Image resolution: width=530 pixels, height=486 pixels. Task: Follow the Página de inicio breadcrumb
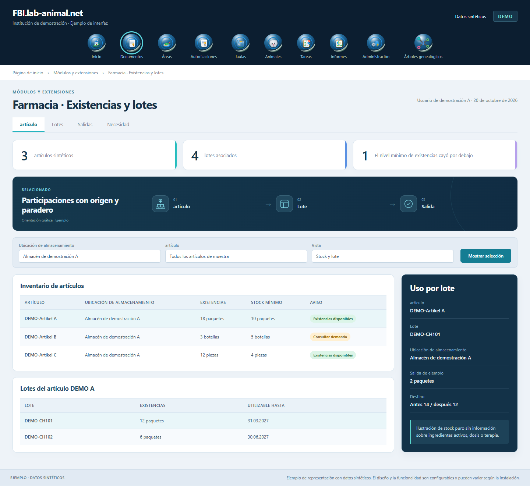click(28, 73)
